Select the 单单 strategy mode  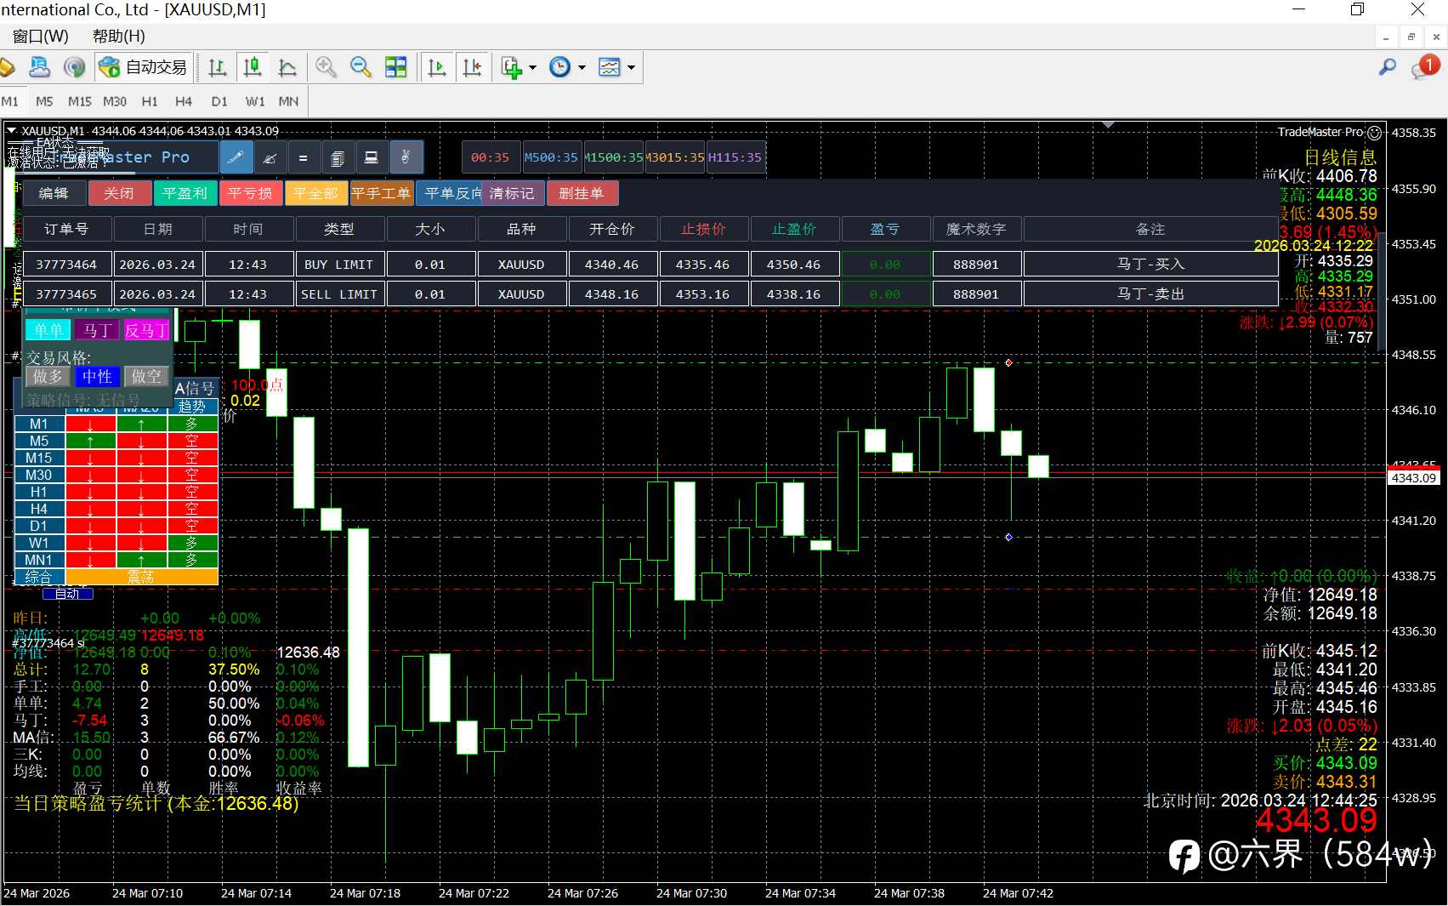coord(48,330)
